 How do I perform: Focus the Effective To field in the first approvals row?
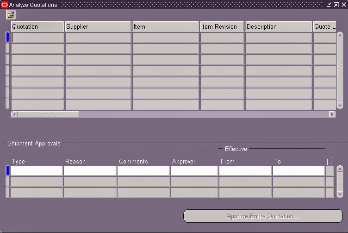point(299,170)
